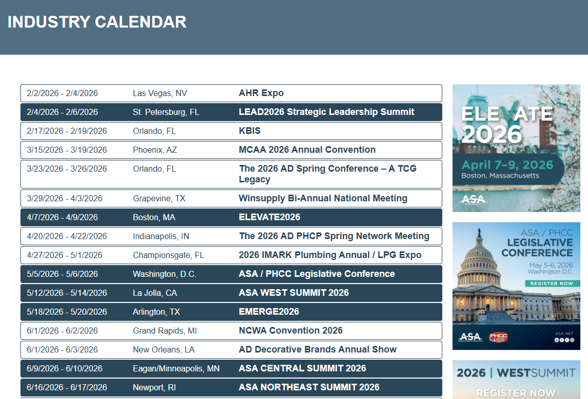Open the AHR Expo event
Viewport: 588px width, 399px height.
point(261,93)
